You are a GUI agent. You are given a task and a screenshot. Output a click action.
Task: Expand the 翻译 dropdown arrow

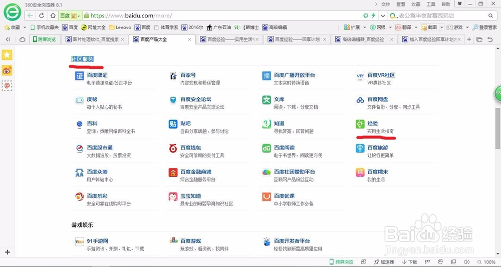pos(416,27)
